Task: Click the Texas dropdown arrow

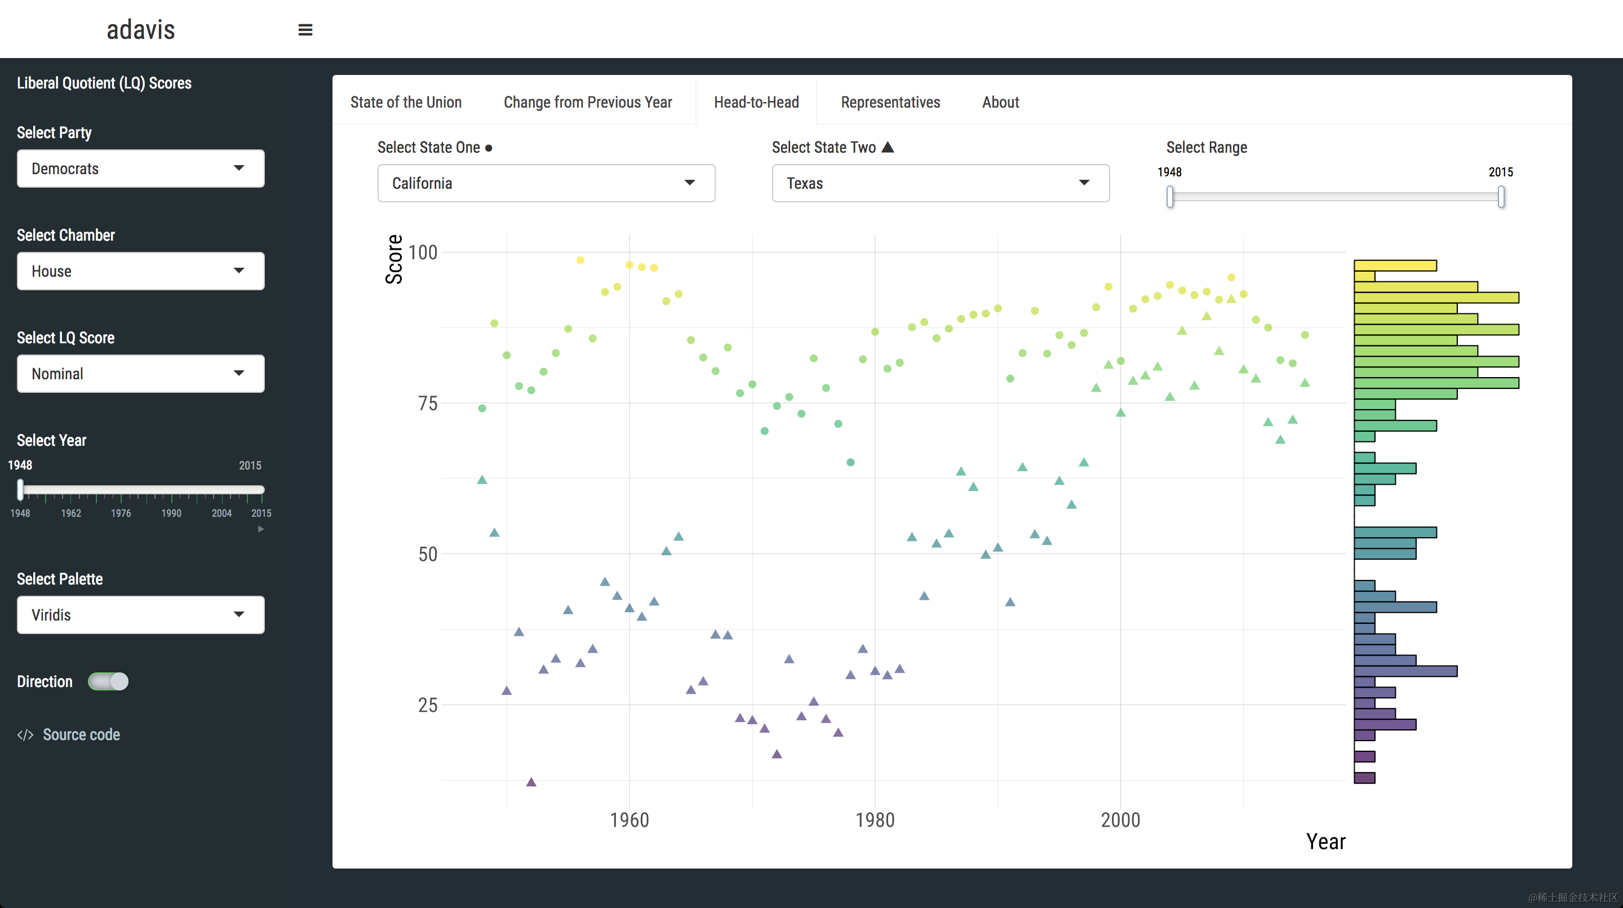Action: tap(1084, 183)
